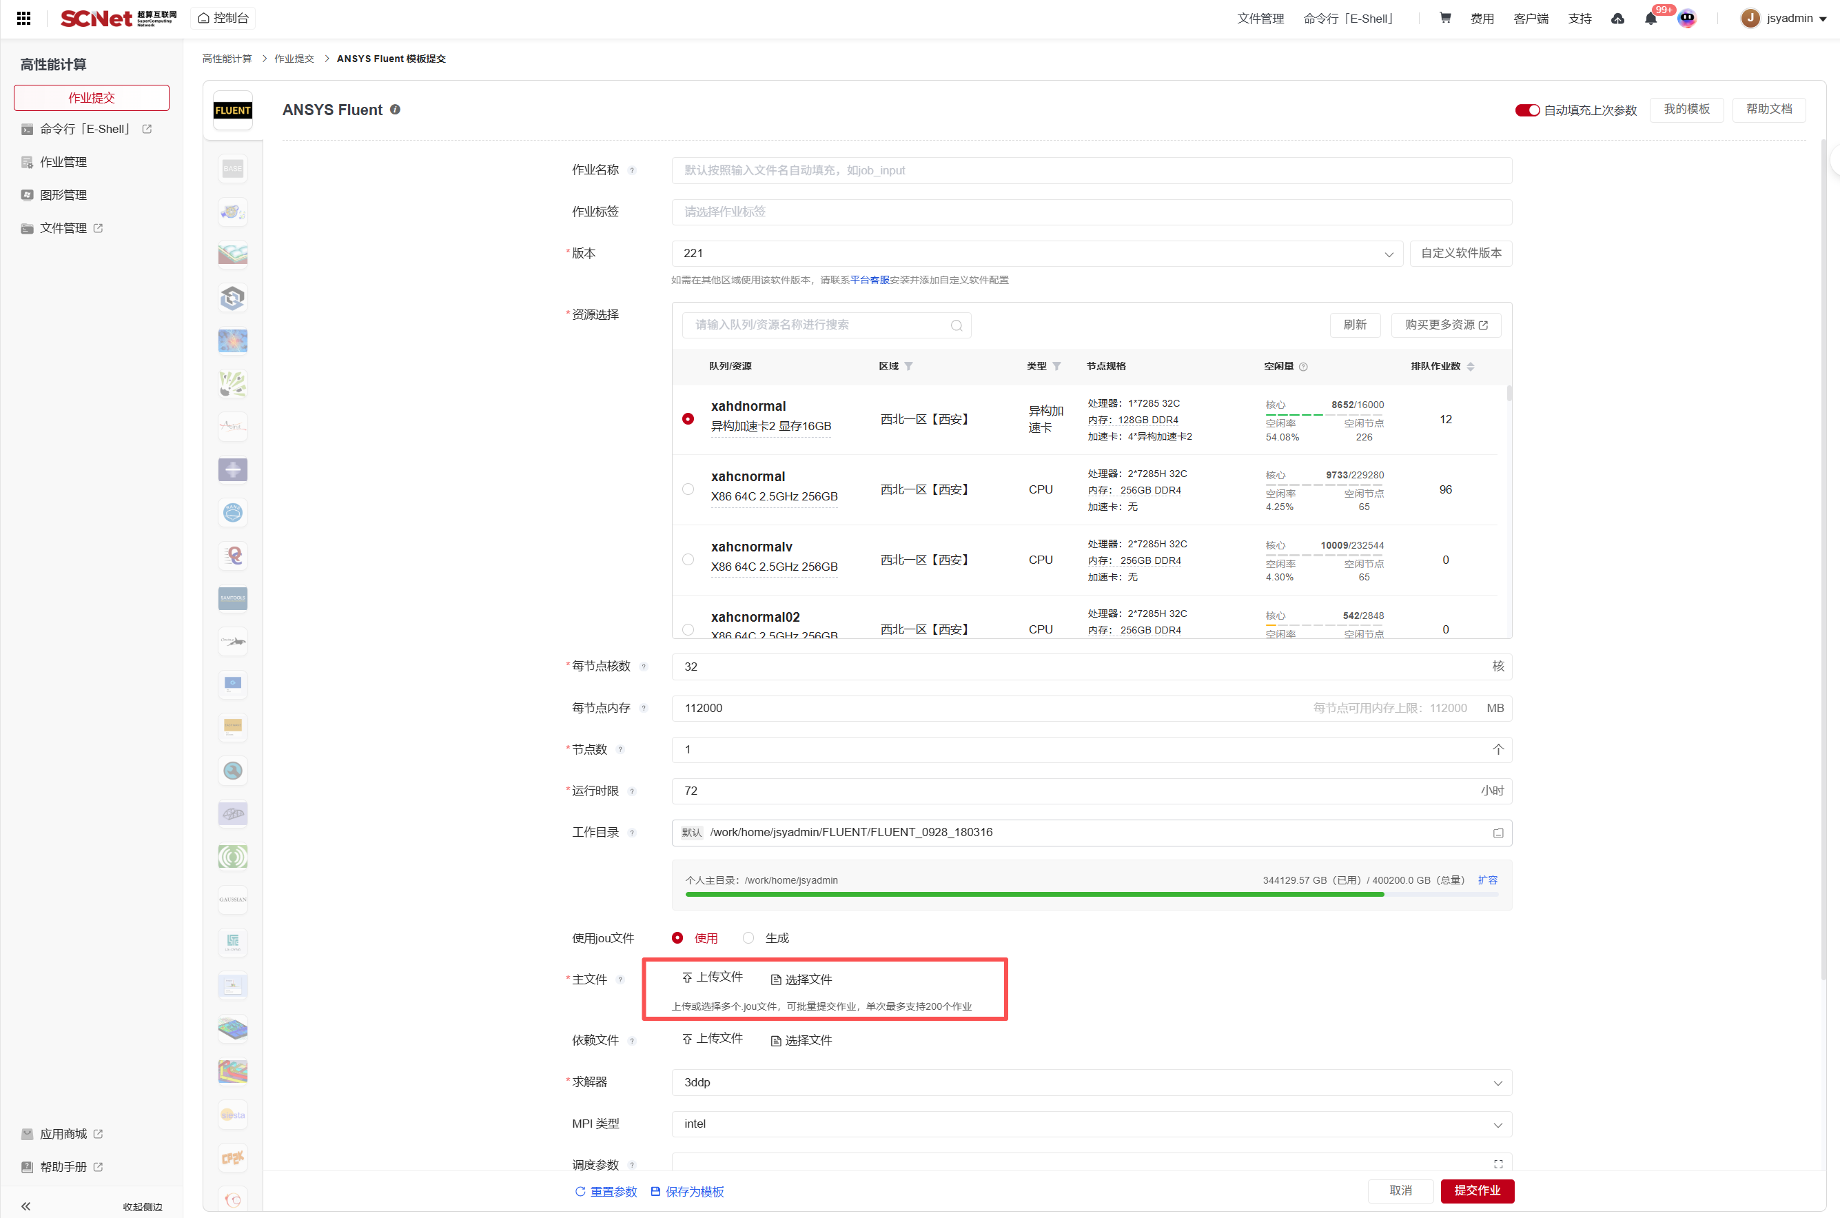Select the 生成 jou file radio option
Viewport: 1840px width, 1218px height.
point(748,937)
